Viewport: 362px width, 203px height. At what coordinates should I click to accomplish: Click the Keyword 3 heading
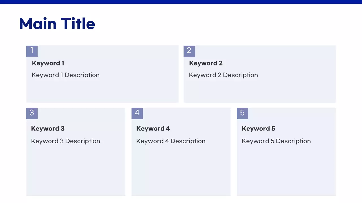(48, 129)
